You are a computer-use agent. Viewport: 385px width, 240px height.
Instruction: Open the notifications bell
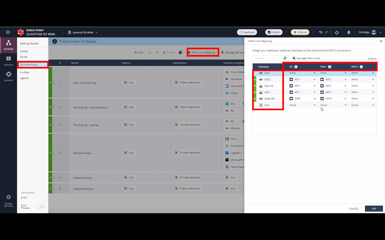[349, 33]
